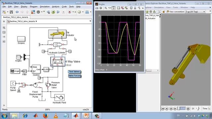Click the New Model icon in Simulink toolbar
The height and width of the screenshot is (119, 212).
point(4,12)
